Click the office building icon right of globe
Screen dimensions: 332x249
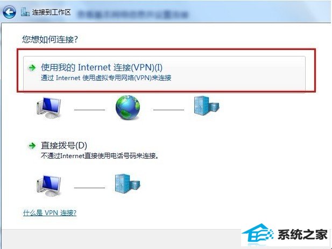click(207, 106)
